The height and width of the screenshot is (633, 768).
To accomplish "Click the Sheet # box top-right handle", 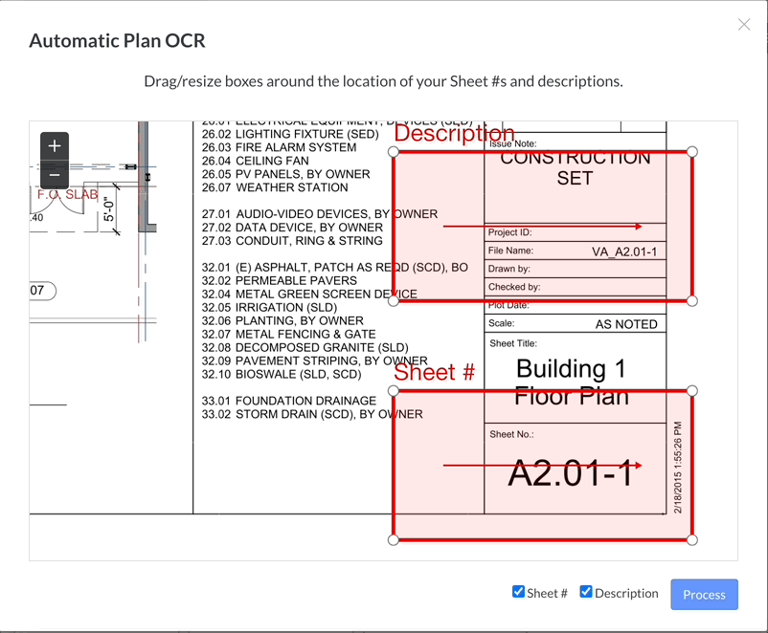I will [x=692, y=391].
